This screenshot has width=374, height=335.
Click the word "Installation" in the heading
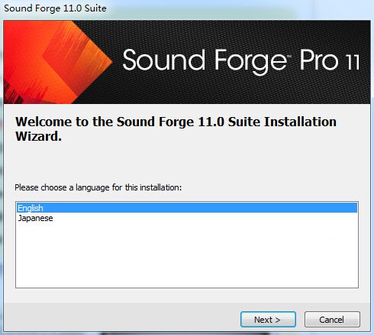[300, 122]
